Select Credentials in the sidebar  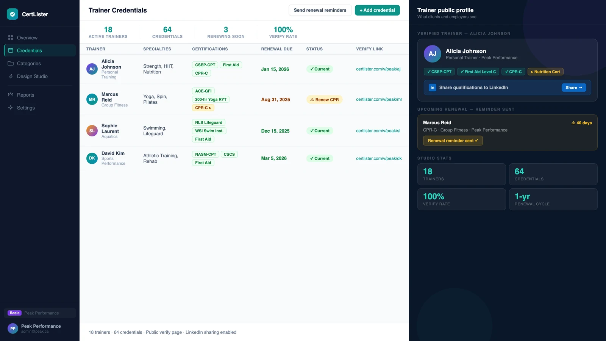tap(40, 50)
